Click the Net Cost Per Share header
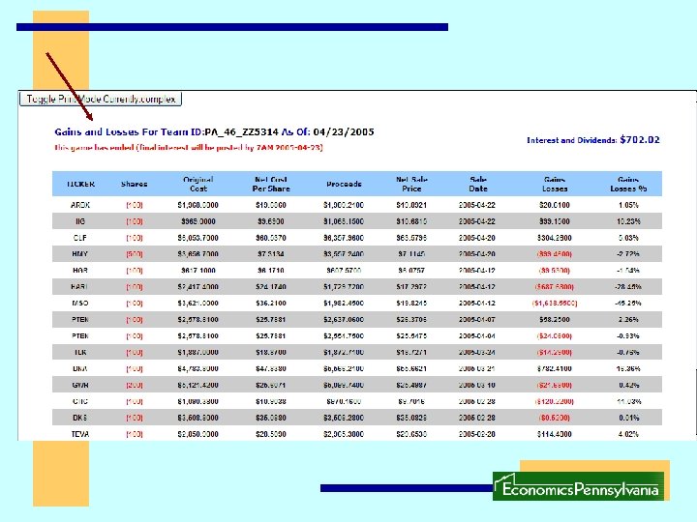697x522 pixels. (271, 184)
